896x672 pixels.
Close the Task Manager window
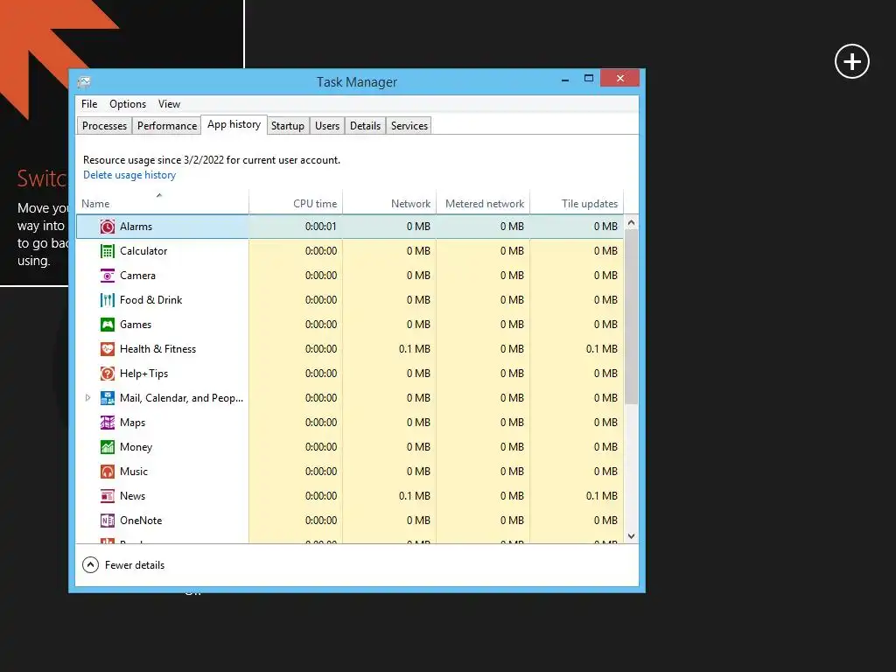pyautogui.click(x=620, y=78)
